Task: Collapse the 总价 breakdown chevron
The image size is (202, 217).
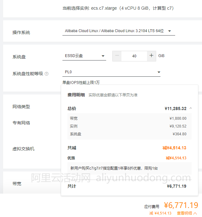Action: click(x=191, y=108)
